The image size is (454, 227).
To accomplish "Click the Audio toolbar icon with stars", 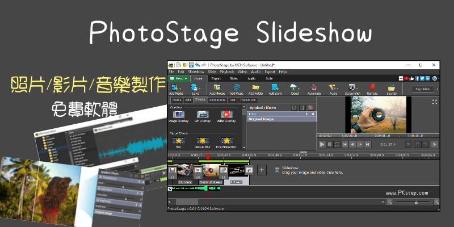I will click(x=332, y=87).
